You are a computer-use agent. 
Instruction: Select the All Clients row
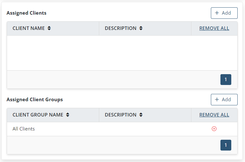[122, 129]
